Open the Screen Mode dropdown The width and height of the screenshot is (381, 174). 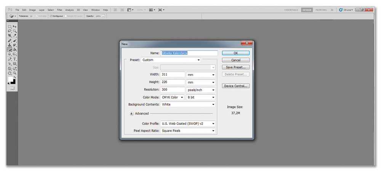pyautogui.click(x=161, y=10)
